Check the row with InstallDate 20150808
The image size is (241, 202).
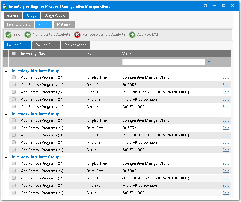click(x=14, y=171)
